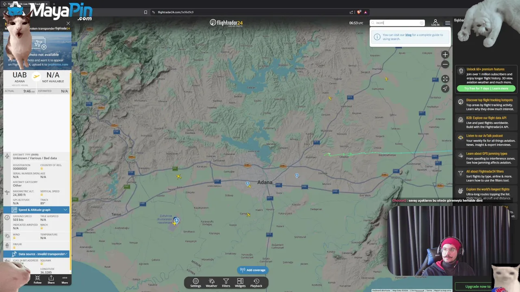Click the Upgrade now button
This screenshot has height=292, width=520.
tap(478, 286)
